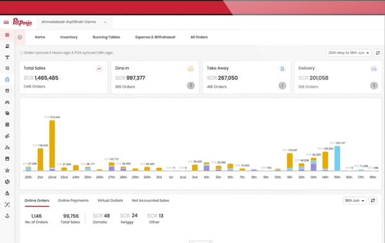Open the Not Accounted Sales tab

coord(151,201)
